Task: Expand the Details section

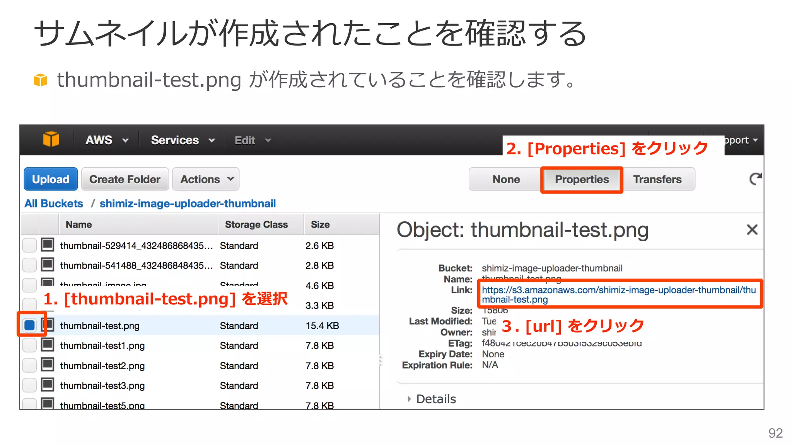Action: tap(432, 399)
